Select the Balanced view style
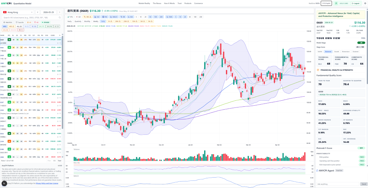 (x=328, y=51)
